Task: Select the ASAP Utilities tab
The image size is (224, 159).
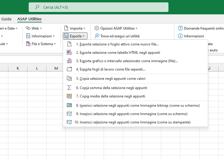Action: point(30,19)
